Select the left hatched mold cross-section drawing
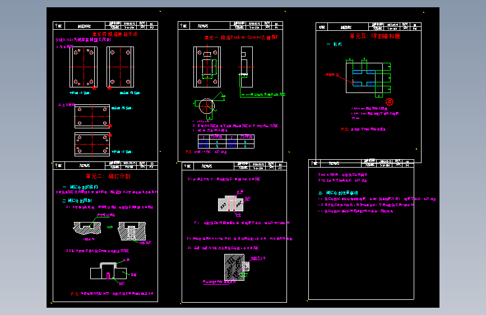 pos(87,228)
